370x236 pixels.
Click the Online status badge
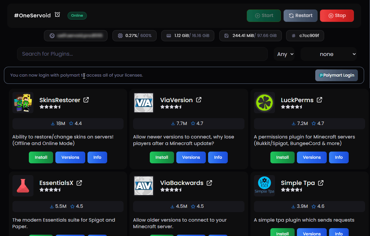pyautogui.click(x=77, y=15)
